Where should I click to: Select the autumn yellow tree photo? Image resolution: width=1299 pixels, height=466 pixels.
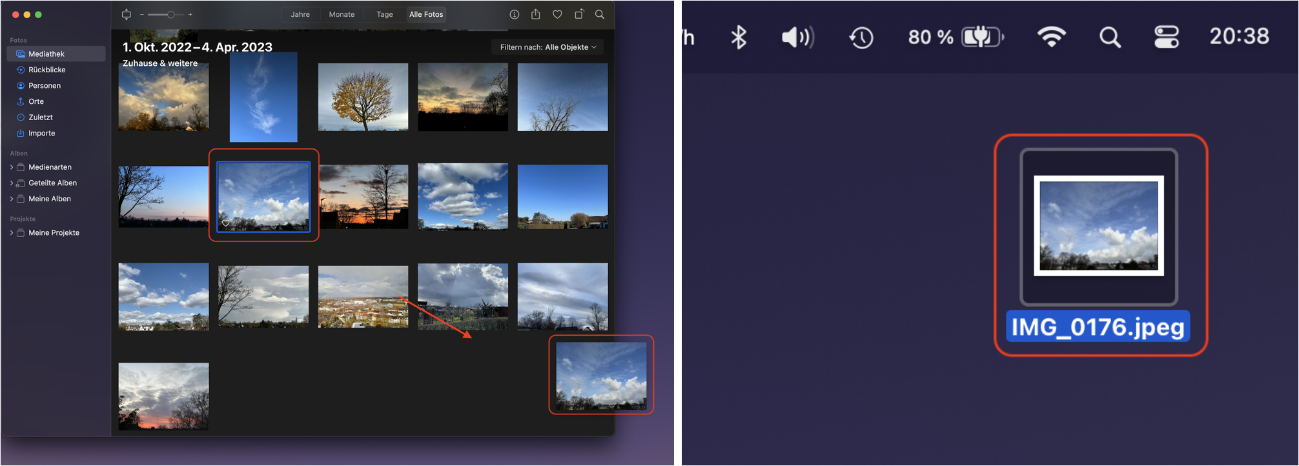363,97
